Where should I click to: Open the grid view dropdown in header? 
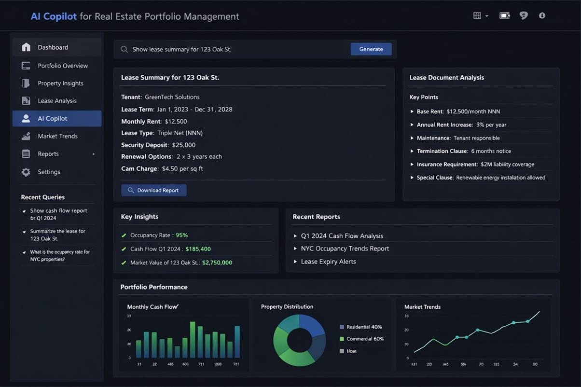(x=480, y=15)
